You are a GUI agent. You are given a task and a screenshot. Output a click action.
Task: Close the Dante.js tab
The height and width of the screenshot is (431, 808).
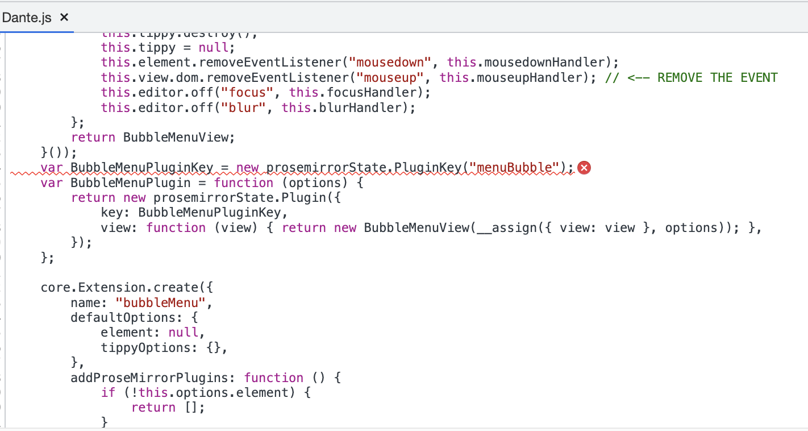click(64, 17)
